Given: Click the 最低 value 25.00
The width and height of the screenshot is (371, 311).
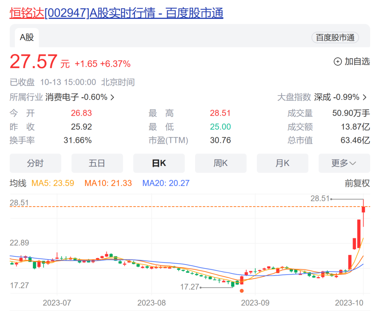Looking at the screenshot, I should (x=220, y=127).
